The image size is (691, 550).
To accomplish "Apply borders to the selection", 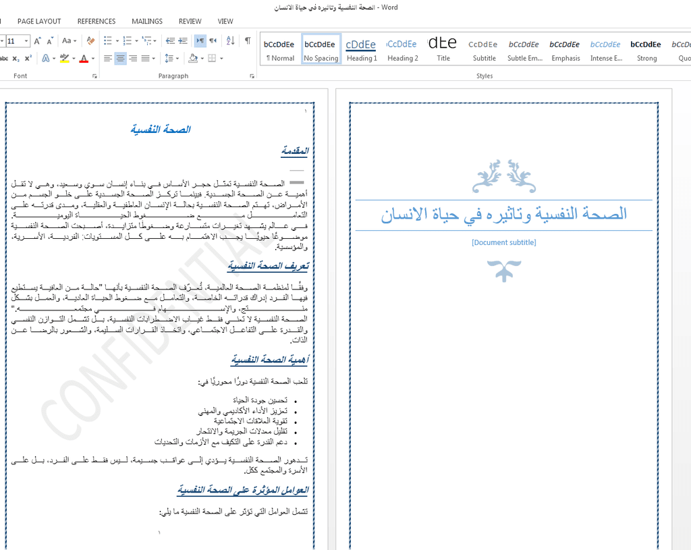I will pyautogui.click(x=212, y=58).
